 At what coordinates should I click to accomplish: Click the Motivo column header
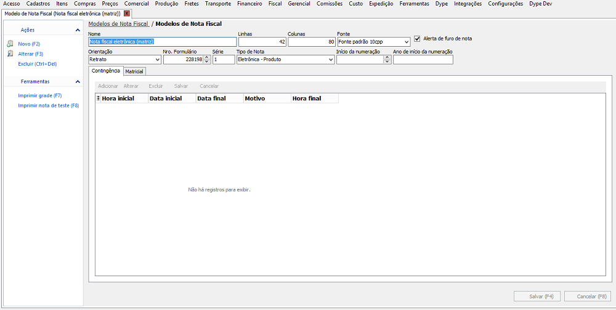click(x=267, y=98)
